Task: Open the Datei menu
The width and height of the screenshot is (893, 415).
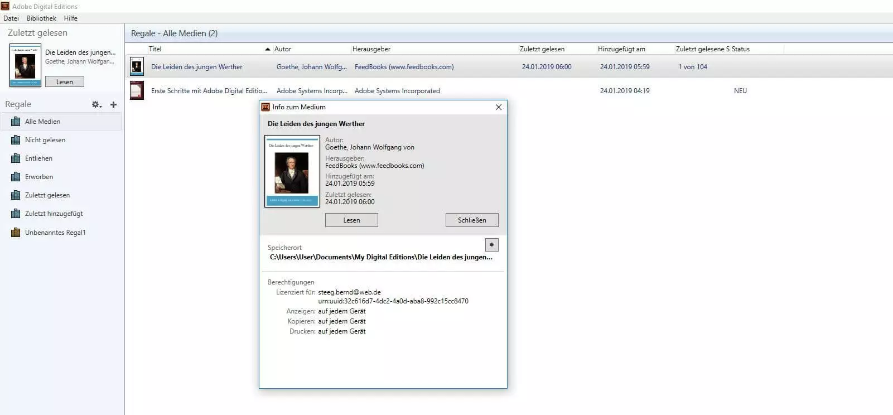Action: point(11,18)
